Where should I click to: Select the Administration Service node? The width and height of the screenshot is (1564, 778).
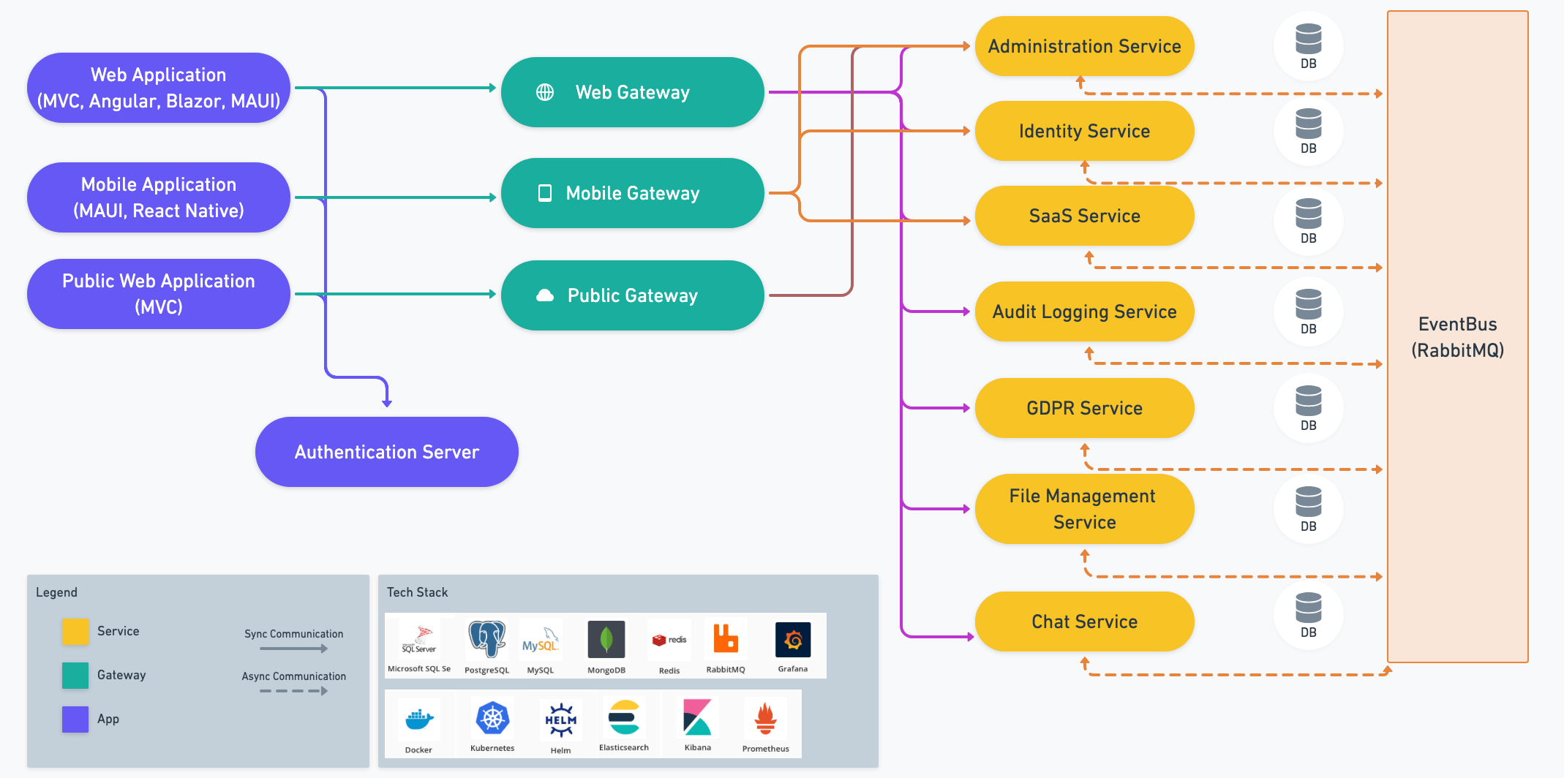click(1083, 46)
